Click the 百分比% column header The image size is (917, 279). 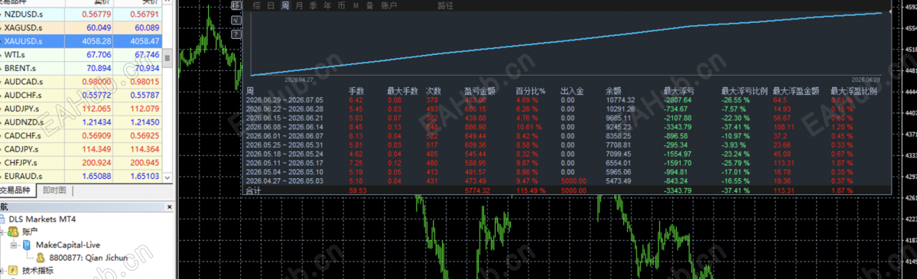coord(531,91)
